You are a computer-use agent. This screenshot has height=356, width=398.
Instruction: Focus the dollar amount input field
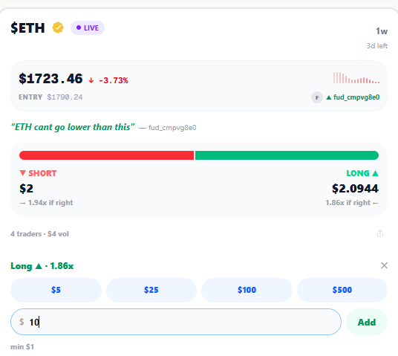point(176,322)
